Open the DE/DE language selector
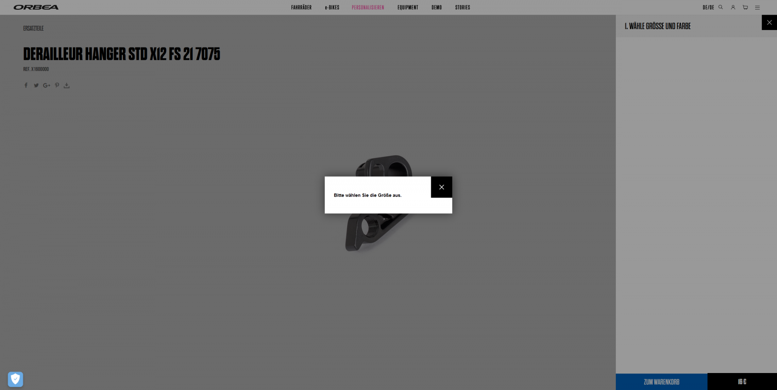777x390 pixels. 708,7
